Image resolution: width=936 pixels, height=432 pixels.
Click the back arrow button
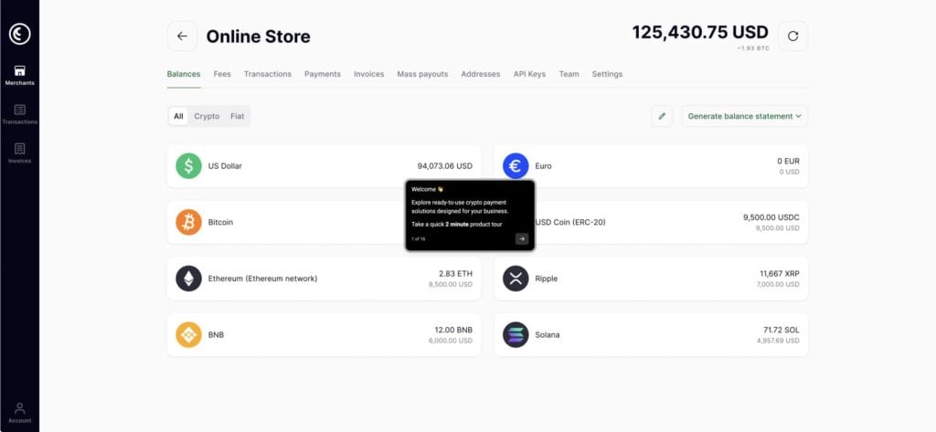pyautogui.click(x=182, y=37)
